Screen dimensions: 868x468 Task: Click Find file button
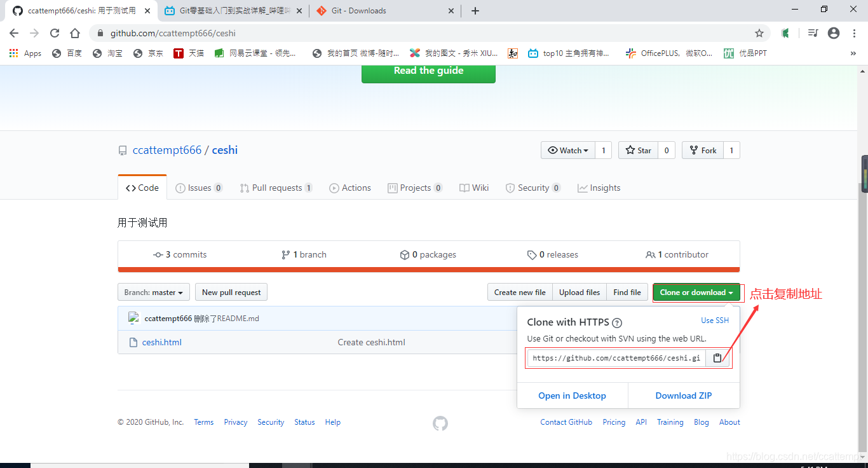pos(627,292)
